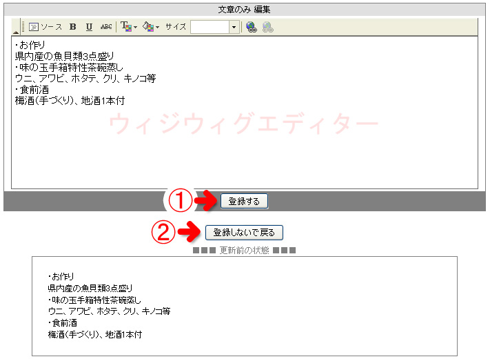
Task: Apply bold formatting (B)
Action: pos(73,27)
